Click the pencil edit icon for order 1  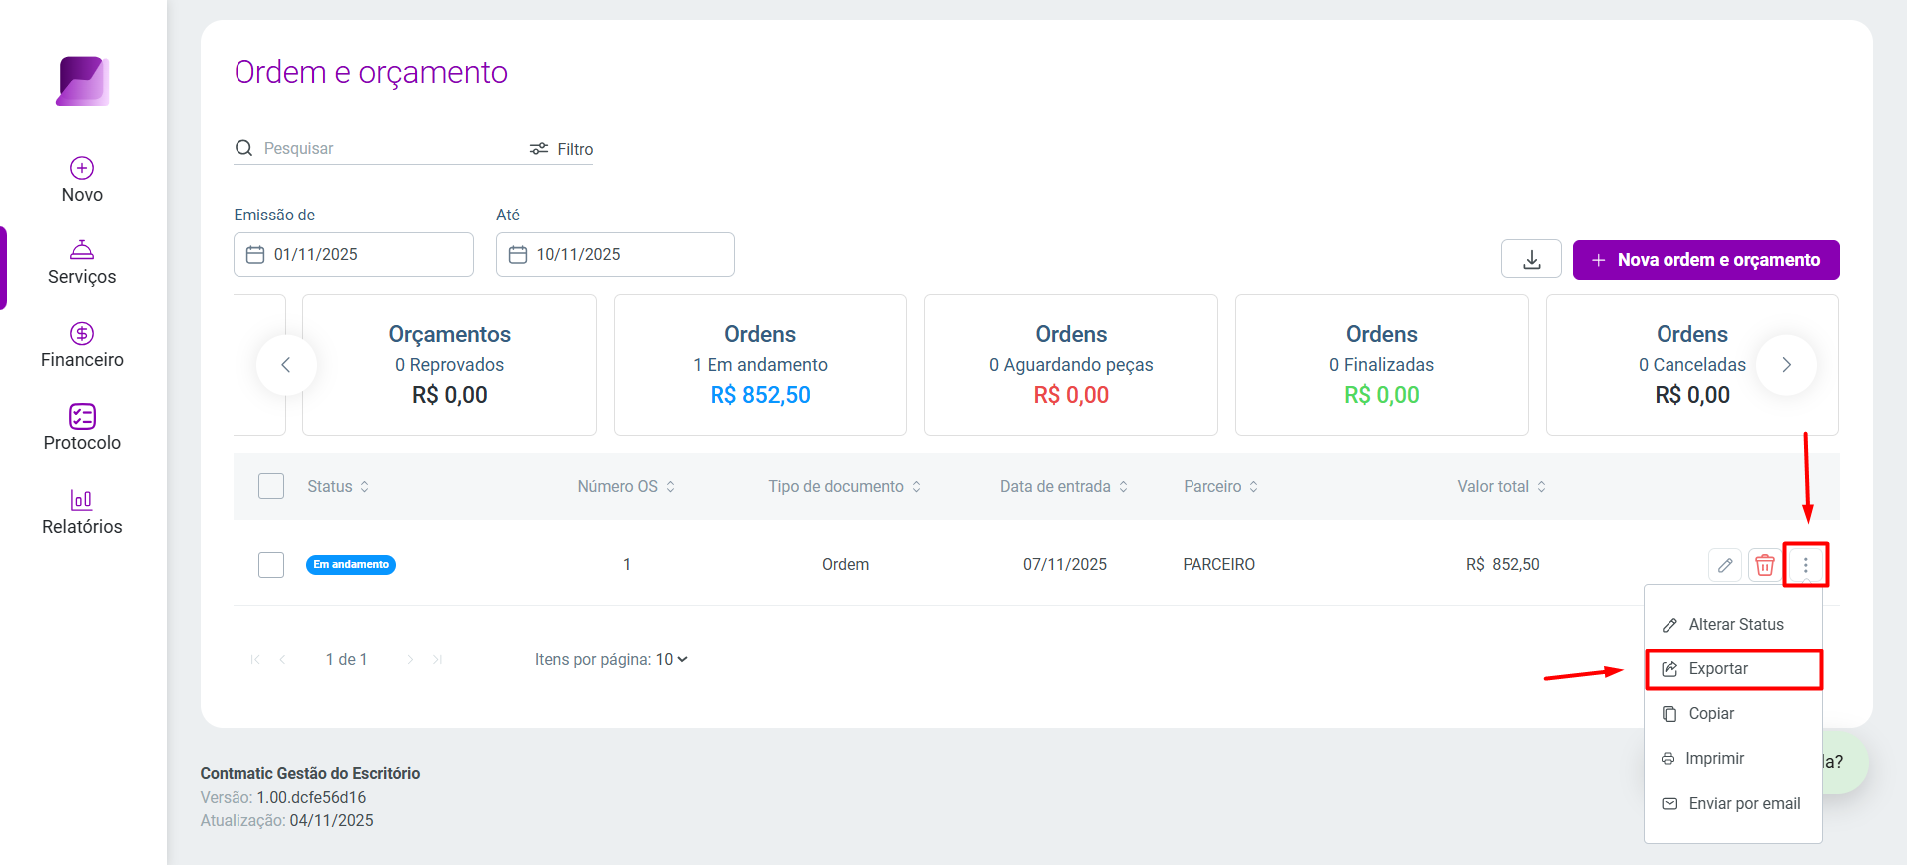1725,565
